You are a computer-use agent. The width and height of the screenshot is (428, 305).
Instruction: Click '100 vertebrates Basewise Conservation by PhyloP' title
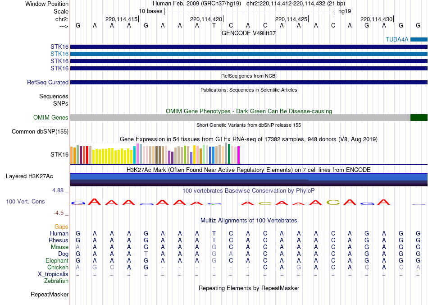pos(249,190)
